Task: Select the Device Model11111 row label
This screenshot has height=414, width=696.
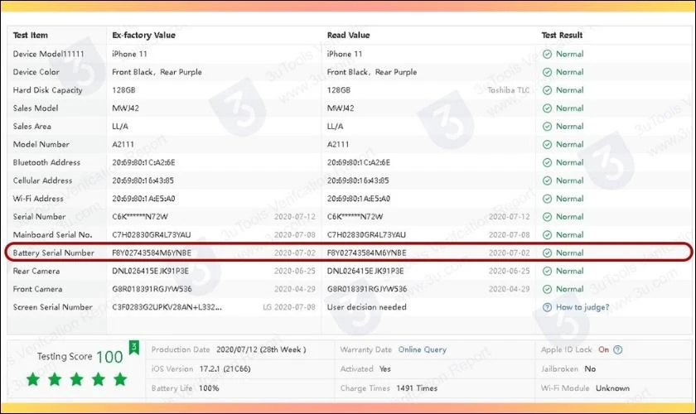Action: [x=48, y=54]
